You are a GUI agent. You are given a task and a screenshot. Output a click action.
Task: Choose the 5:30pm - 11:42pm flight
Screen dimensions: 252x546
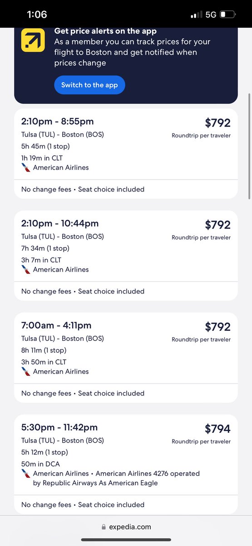click(x=126, y=464)
